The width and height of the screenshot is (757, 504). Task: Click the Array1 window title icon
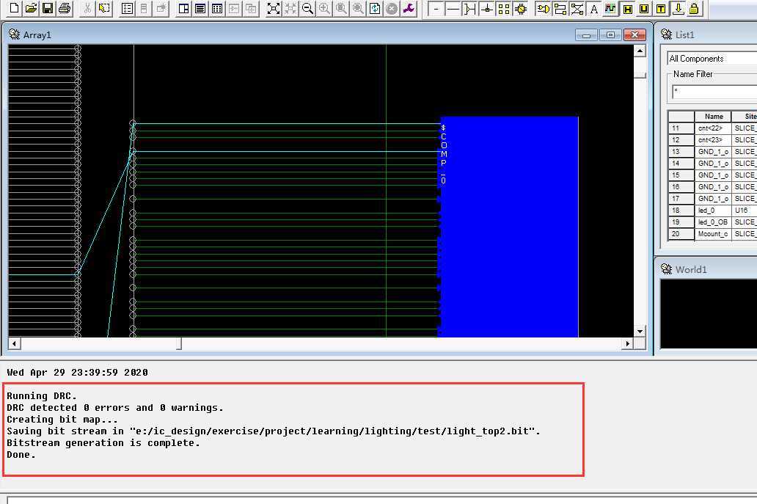click(14, 34)
